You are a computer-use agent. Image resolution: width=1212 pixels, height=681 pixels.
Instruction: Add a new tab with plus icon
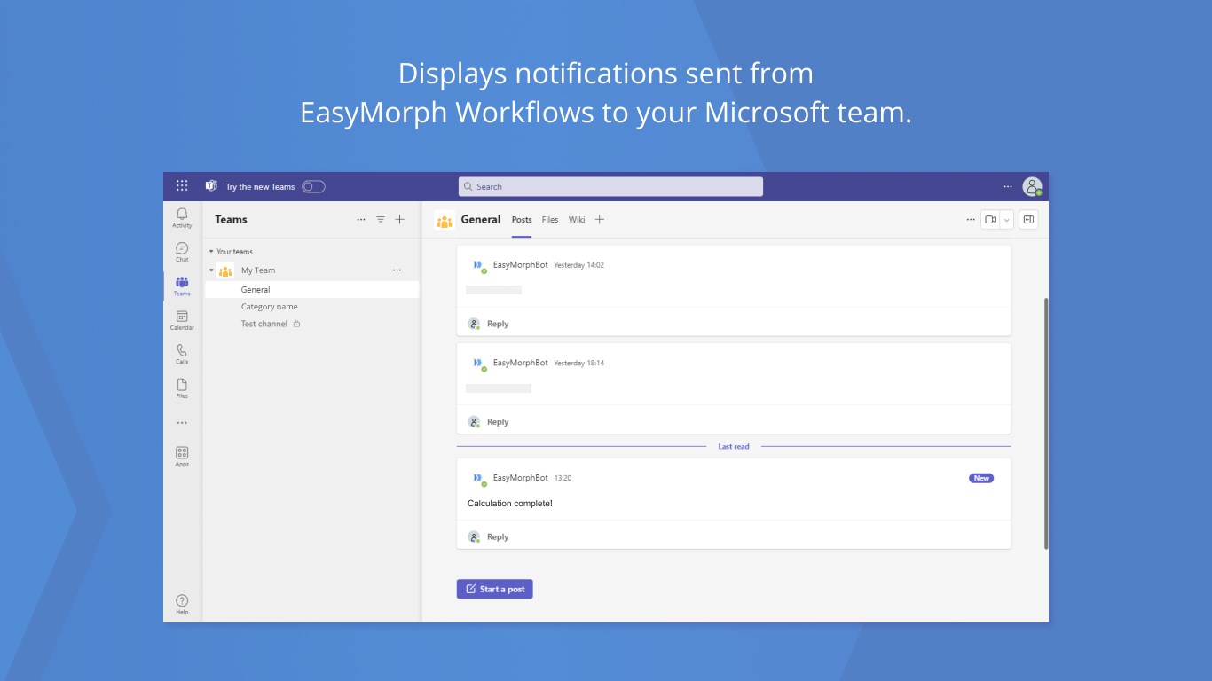click(x=600, y=220)
